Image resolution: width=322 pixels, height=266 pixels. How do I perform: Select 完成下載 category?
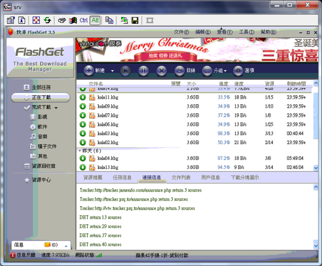point(37,107)
